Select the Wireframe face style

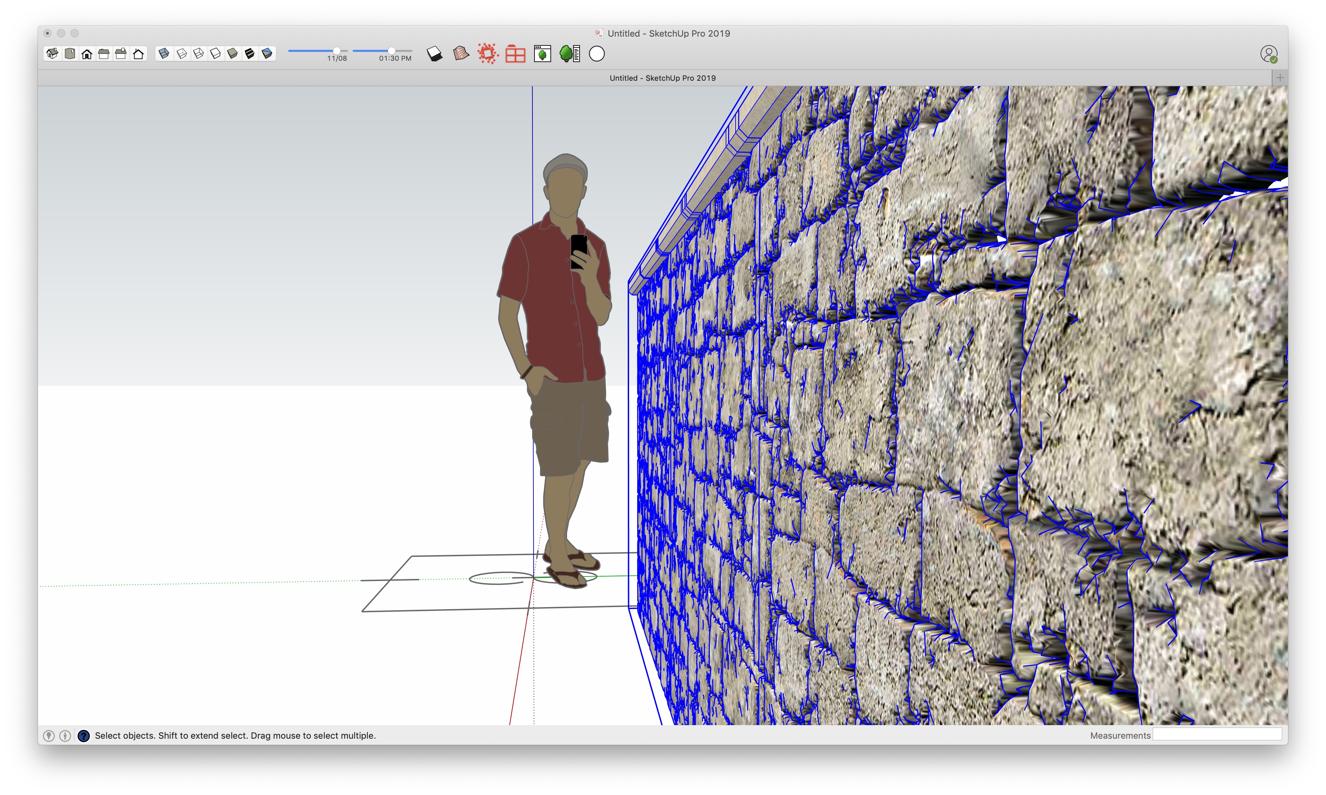(199, 54)
